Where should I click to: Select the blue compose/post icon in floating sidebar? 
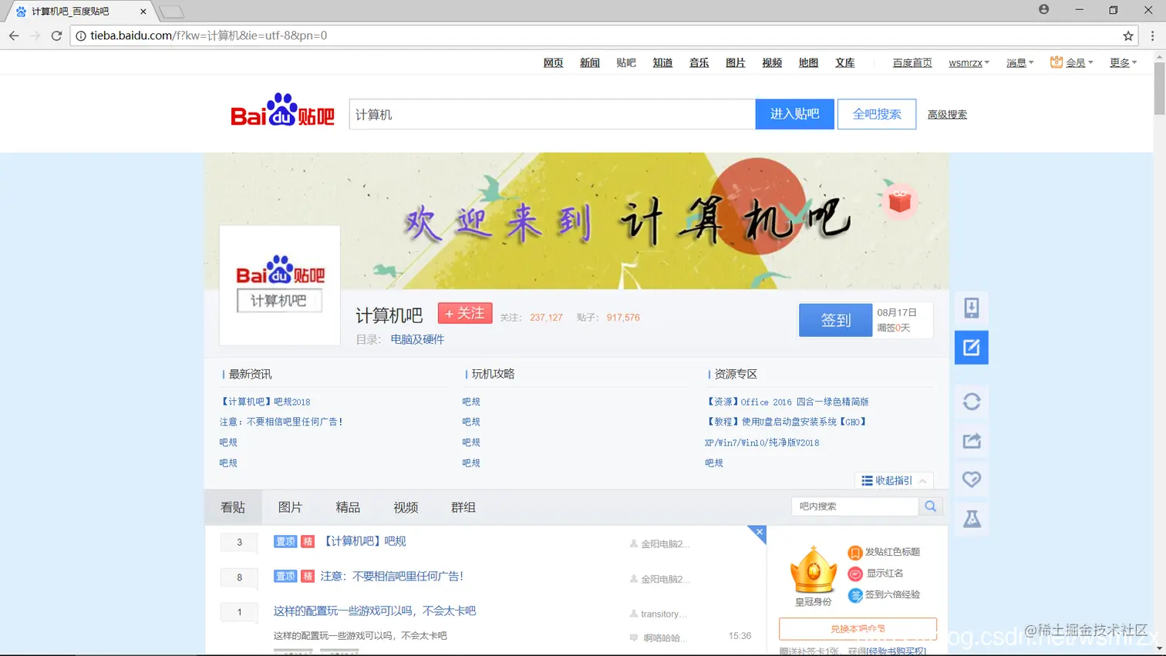(971, 347)
